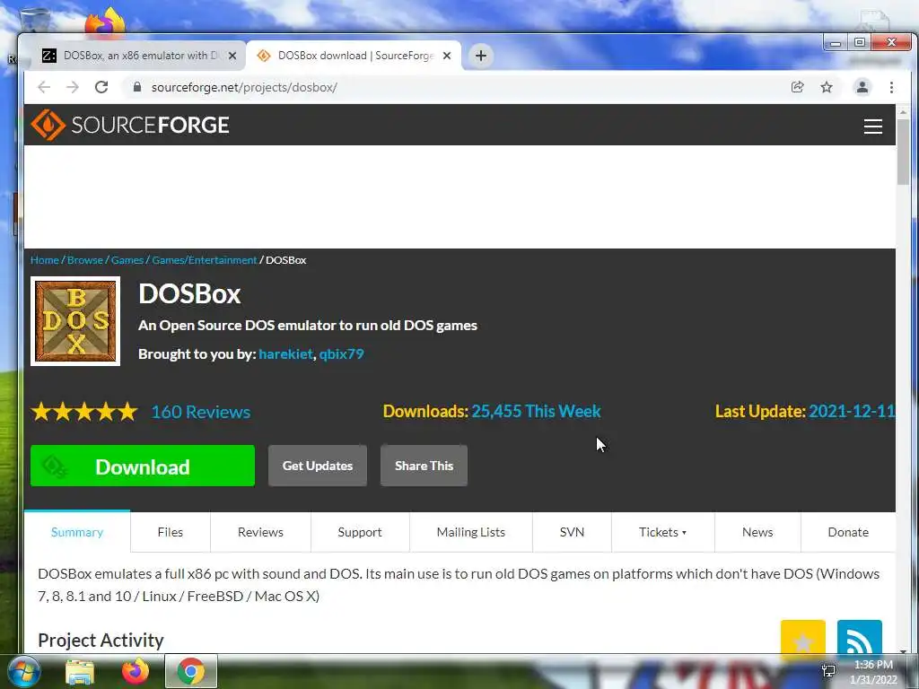This screenshot has width=919, height=689.
Task: Open the Donate tab
Action: tap(848, 532)
